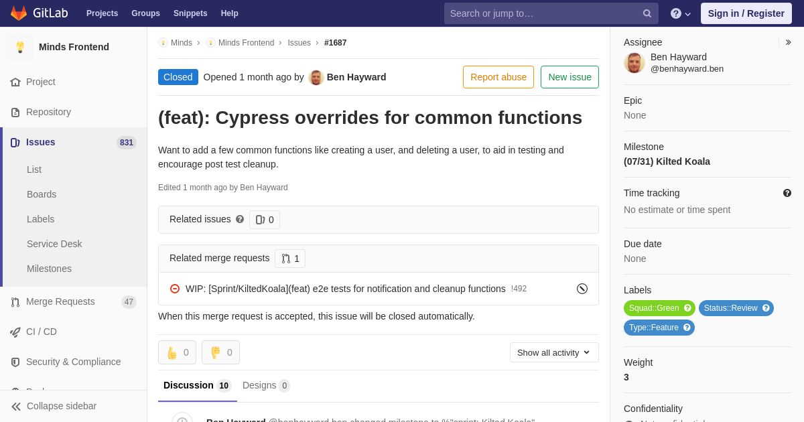Click Ben Hayward's avatar next to Opened

(x=316, y=77)
